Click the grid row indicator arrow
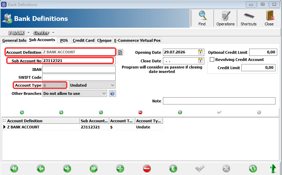This screenshot has width=282, height=175. coord(4,127)
